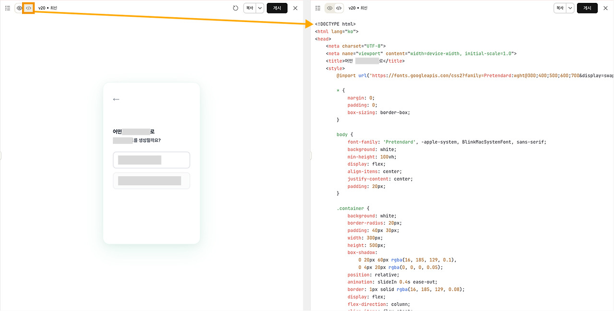Select the second option box in preview card
The width and height of the screenshot is (614, 311).
coord(152,181)
